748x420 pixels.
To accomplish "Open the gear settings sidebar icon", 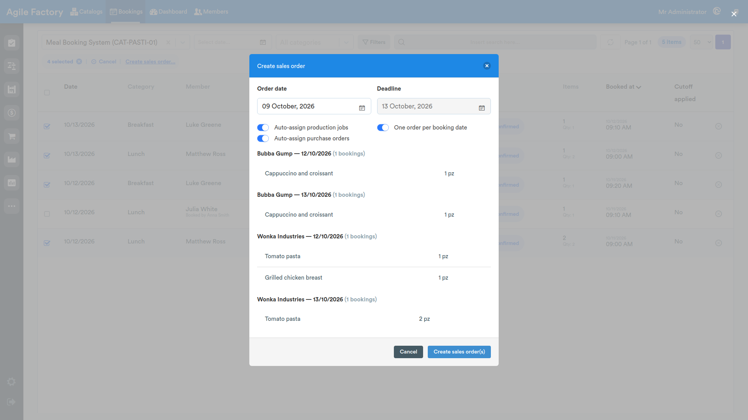I will [x=11, y=381].
